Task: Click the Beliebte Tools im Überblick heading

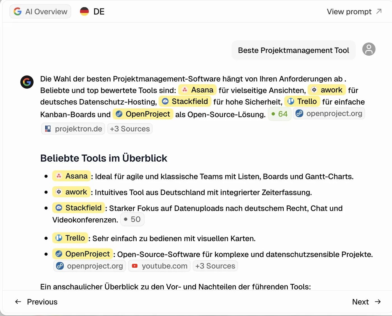Action: point(104,158)
